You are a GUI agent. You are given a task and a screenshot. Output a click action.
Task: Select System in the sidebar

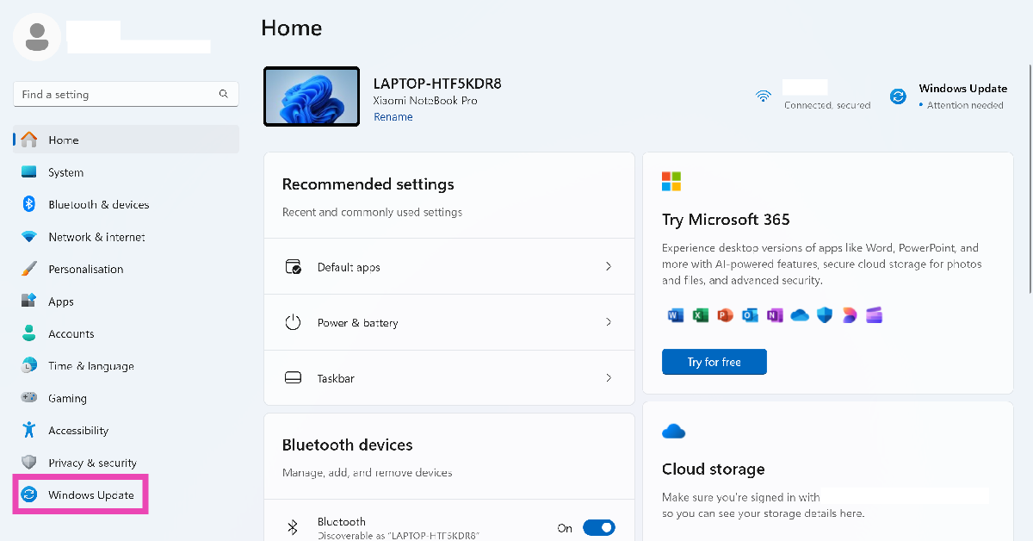65,172
